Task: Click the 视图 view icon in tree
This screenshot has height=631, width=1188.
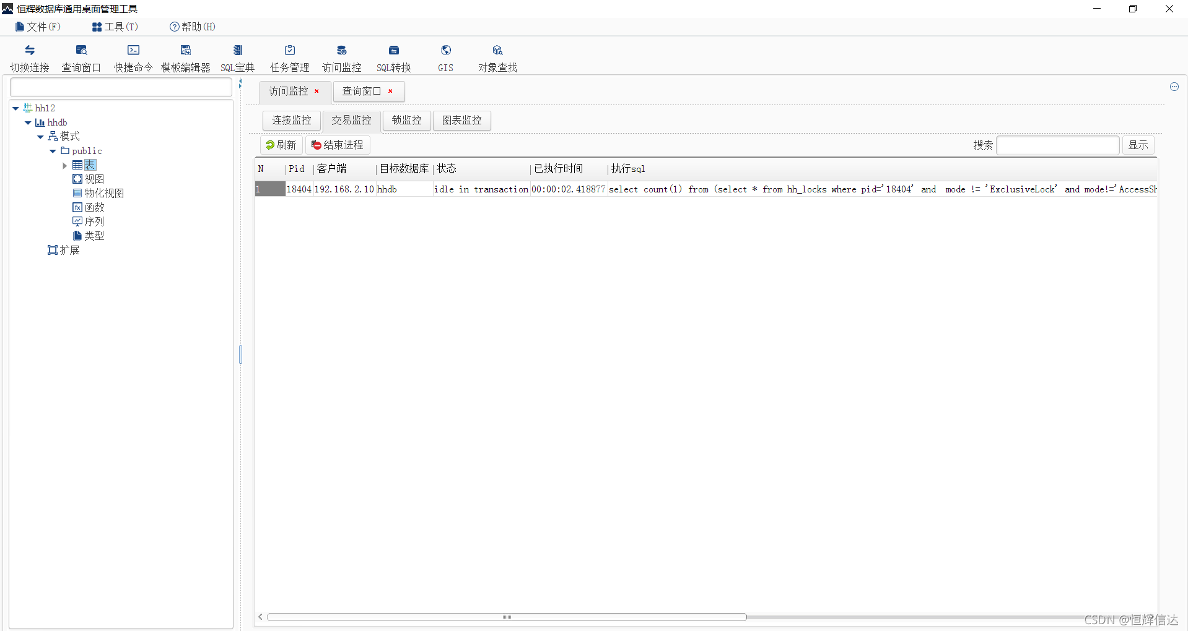Action: click(77, 179)
